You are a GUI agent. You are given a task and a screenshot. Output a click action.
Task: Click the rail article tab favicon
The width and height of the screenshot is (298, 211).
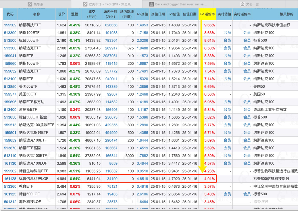[151, 4]
